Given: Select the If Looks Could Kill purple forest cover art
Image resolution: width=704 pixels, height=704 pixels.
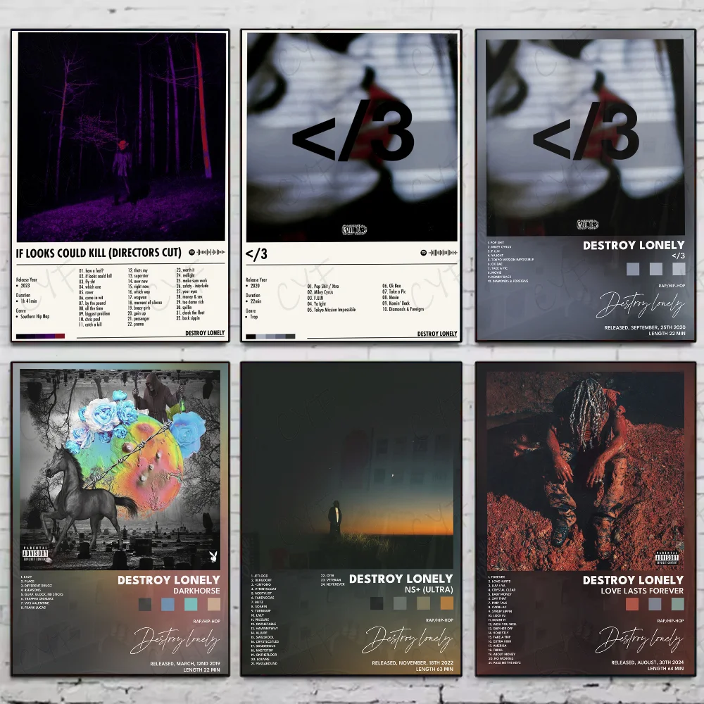Looking at the screenshot, I should tap(121, 137).
